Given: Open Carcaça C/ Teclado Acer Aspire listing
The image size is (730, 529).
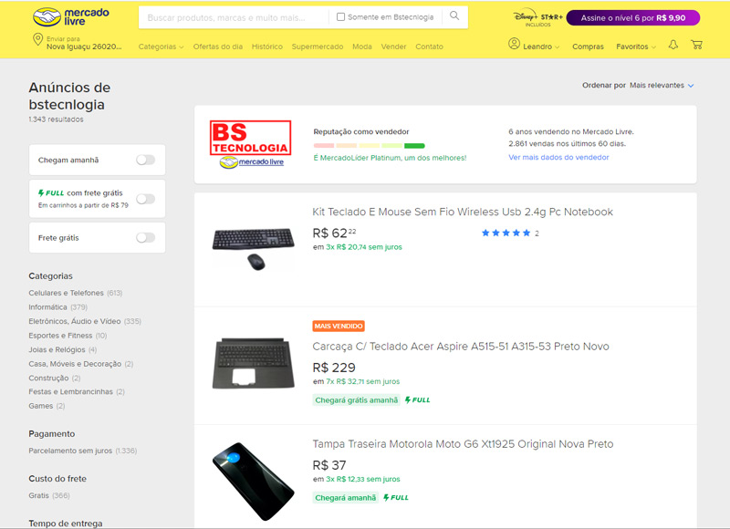Looking at the screenshot, I should coord(461,347).
